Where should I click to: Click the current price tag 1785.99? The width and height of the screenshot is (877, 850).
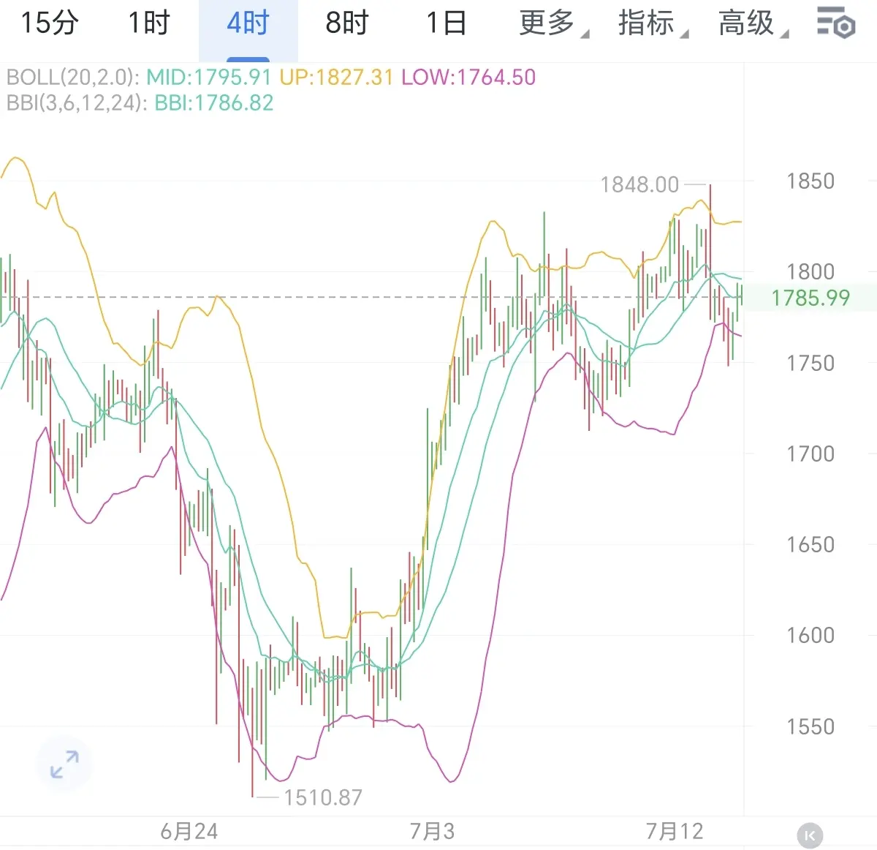(810, 298)
